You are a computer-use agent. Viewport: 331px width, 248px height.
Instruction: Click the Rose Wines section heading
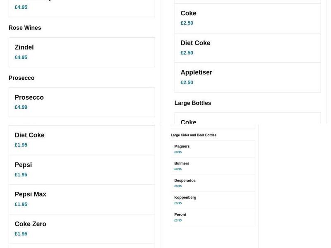click(25, 28)
